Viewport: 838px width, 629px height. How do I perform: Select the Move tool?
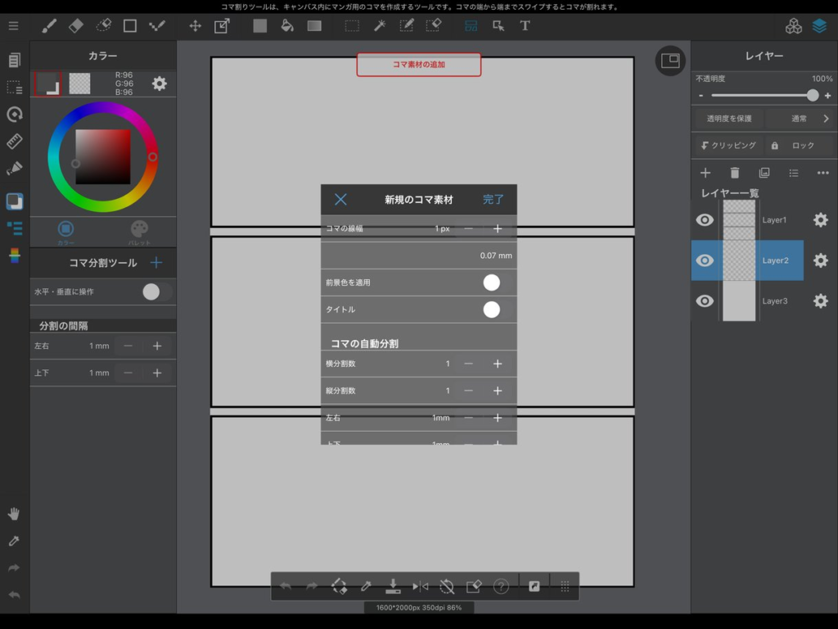click(195, 26)
